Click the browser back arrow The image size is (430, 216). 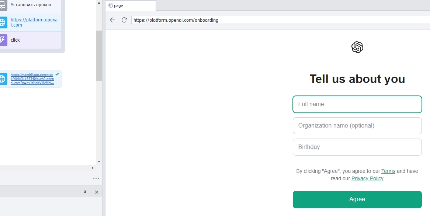[x=113, y=20]
